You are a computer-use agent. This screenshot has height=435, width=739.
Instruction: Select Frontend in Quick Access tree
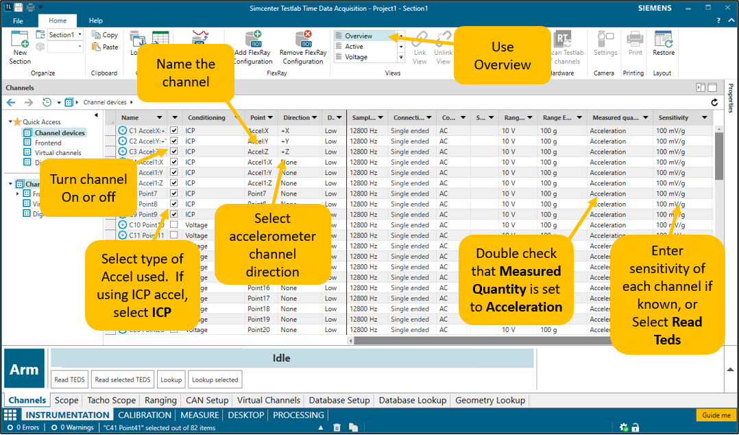pyautogui.click(x=48, y=143)
